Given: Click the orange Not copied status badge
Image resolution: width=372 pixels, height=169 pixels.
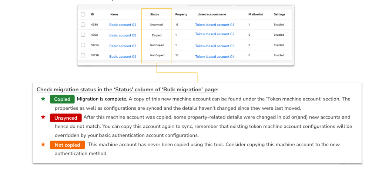Looking at the screenshot, I should pos(67,145).
